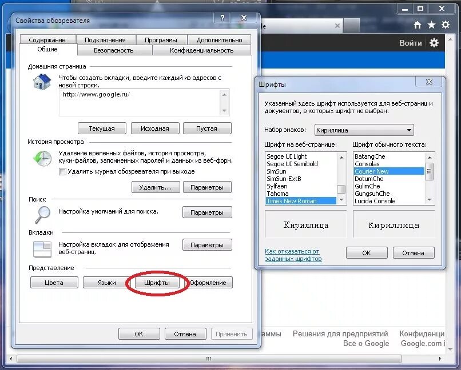The width and height of the screenshot is (461, 370).
Task: Click down arrow of web page font list scrollbar
Action: [x=341, y=200]
